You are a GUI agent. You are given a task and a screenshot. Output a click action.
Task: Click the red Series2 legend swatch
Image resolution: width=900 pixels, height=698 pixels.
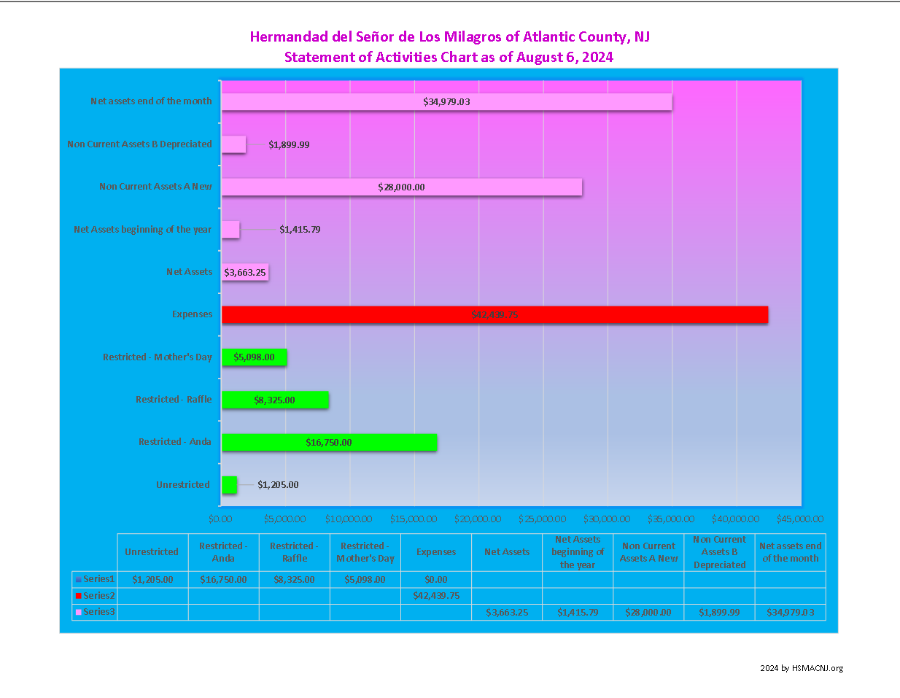pos(78,596)
